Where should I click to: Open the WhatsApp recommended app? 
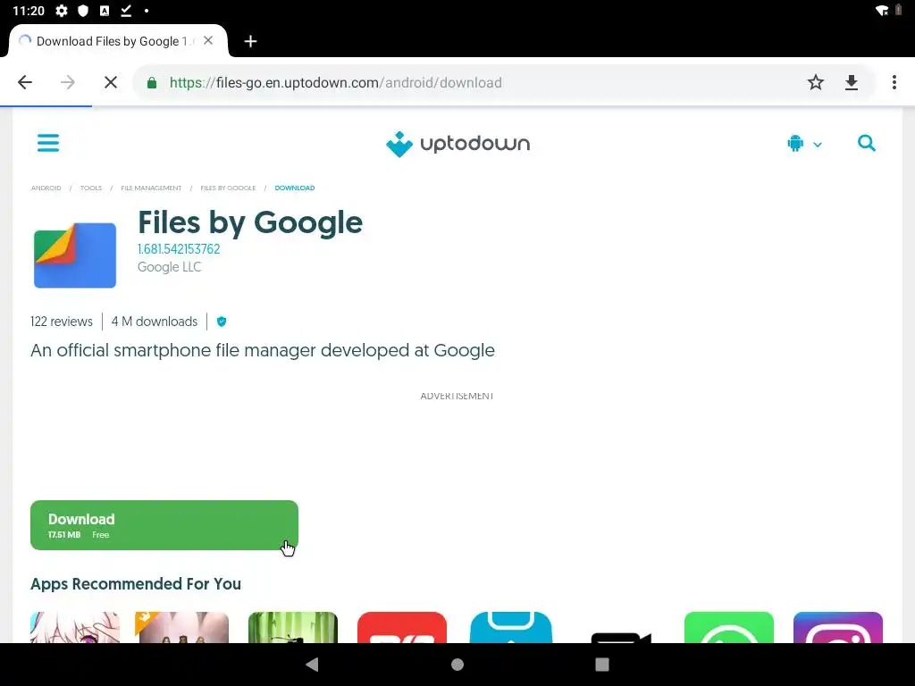pyautogui.click(x=729, y=628)
